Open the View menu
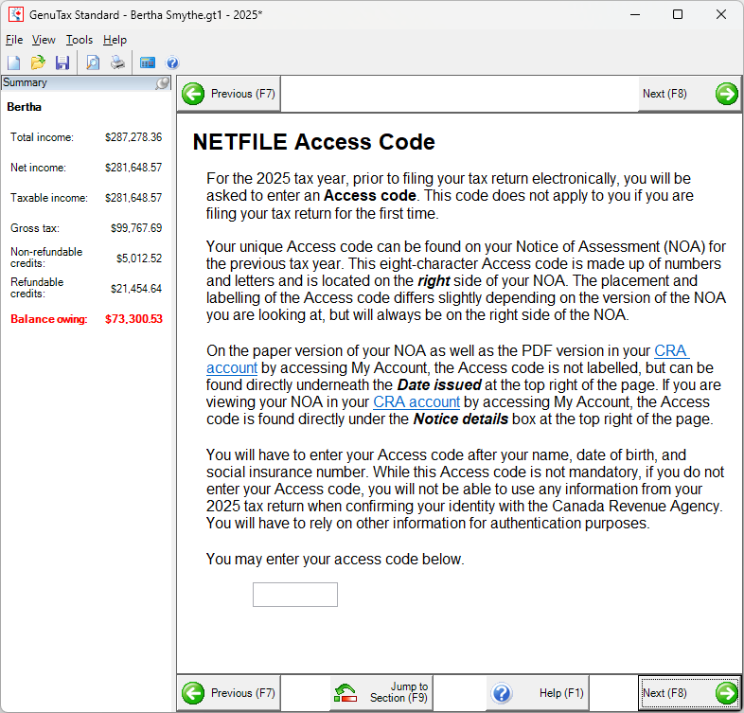 (44, 40)
